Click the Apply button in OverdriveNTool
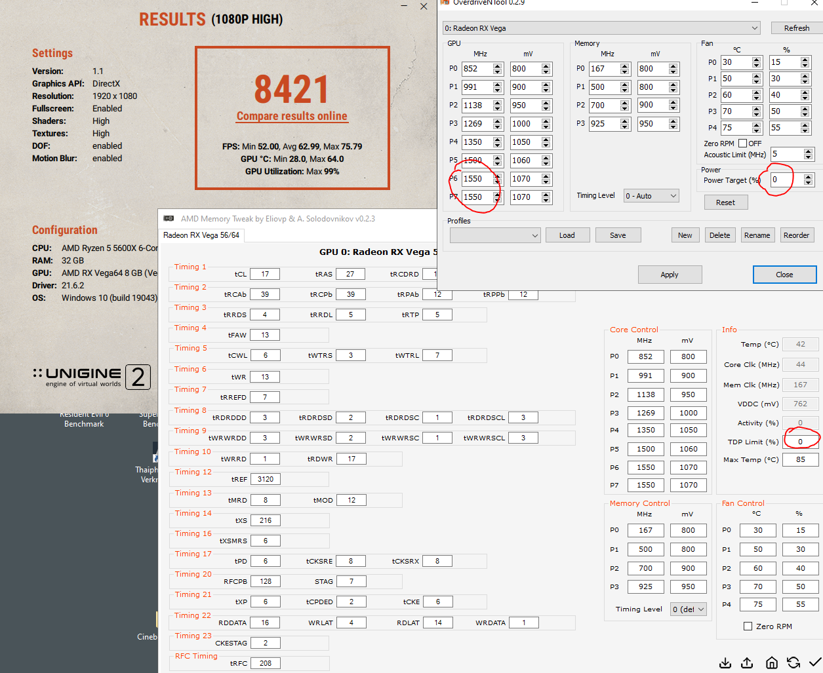This screenshot has height=673, width=823. click(x=670, y=275)
